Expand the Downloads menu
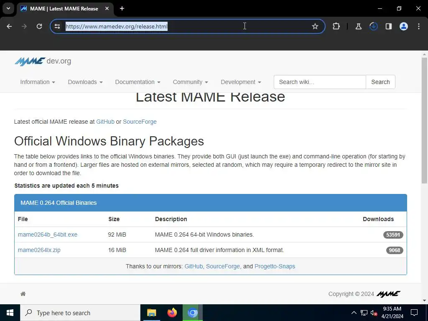The height and width of the screenshot is (321, 428). tap(85, 82)
